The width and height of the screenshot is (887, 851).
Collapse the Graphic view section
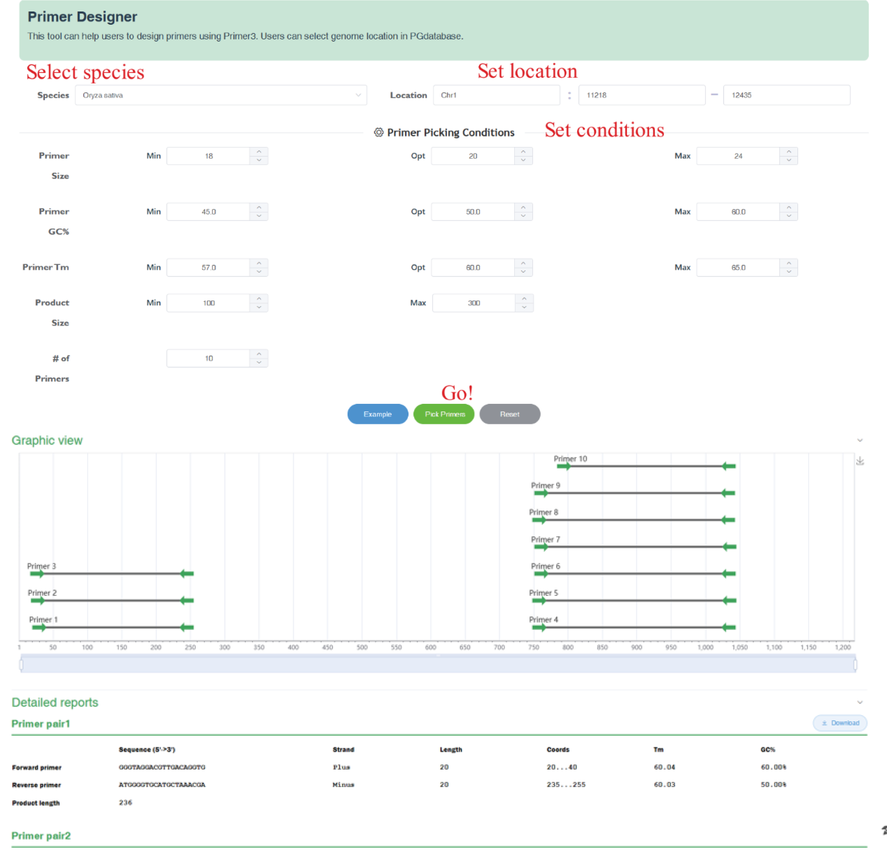click(x=859, y=440)
